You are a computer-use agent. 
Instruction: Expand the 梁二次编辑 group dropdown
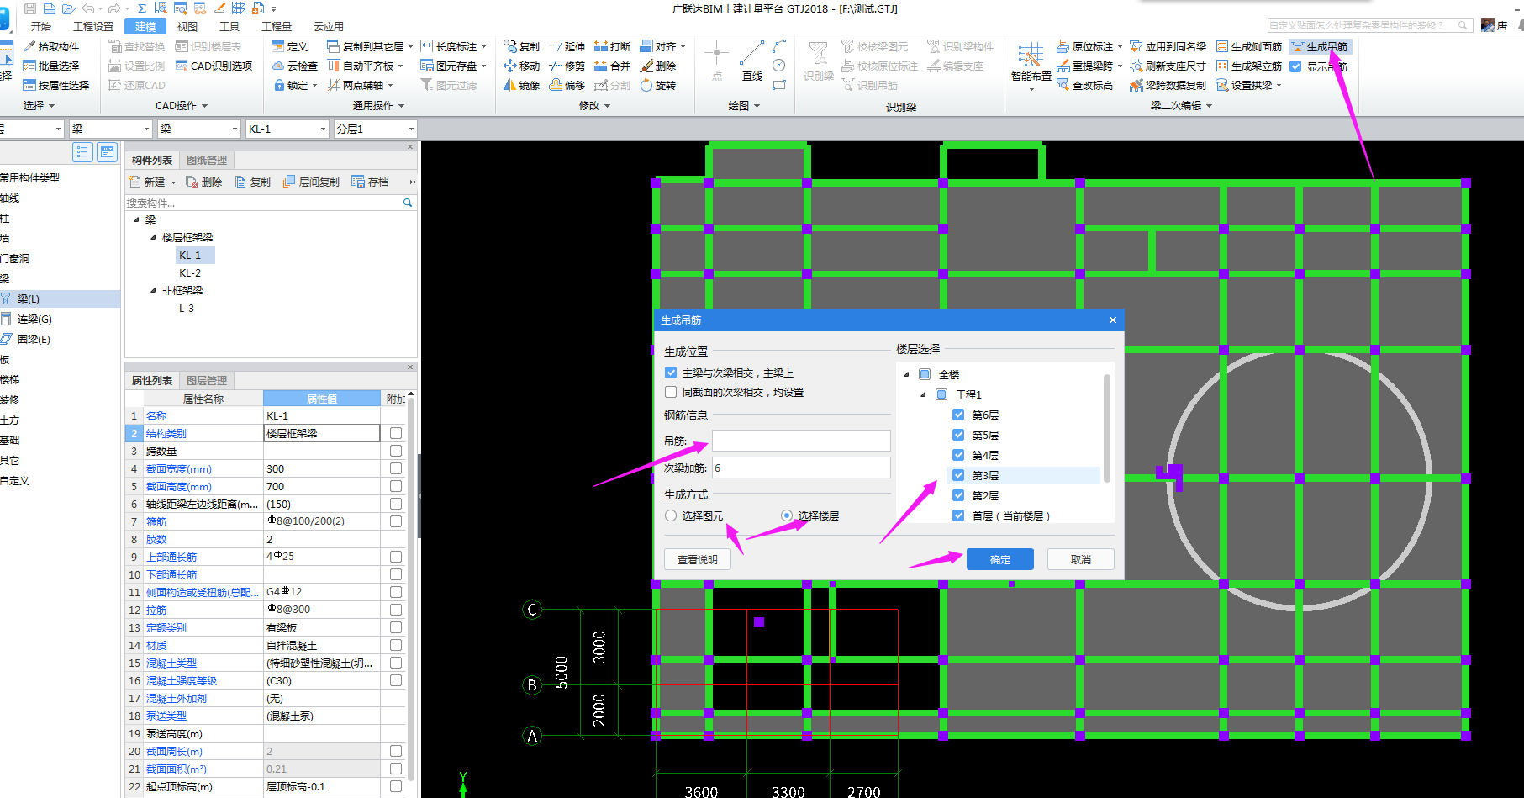click(1181, 106)
